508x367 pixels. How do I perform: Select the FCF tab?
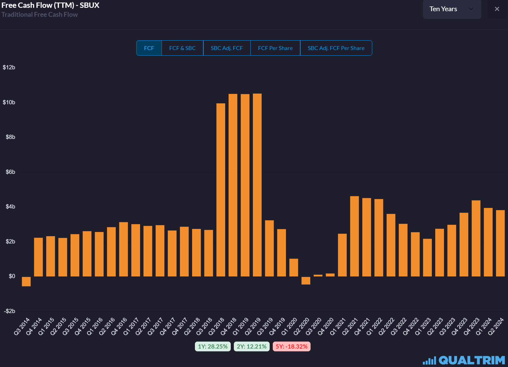[149, 48]
